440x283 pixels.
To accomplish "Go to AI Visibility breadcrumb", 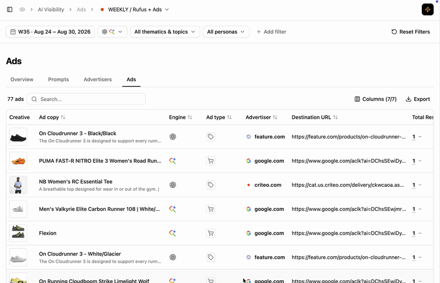I will [51, 9].
